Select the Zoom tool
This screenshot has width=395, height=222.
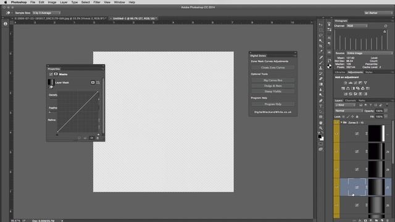click(x=321, y=128)
